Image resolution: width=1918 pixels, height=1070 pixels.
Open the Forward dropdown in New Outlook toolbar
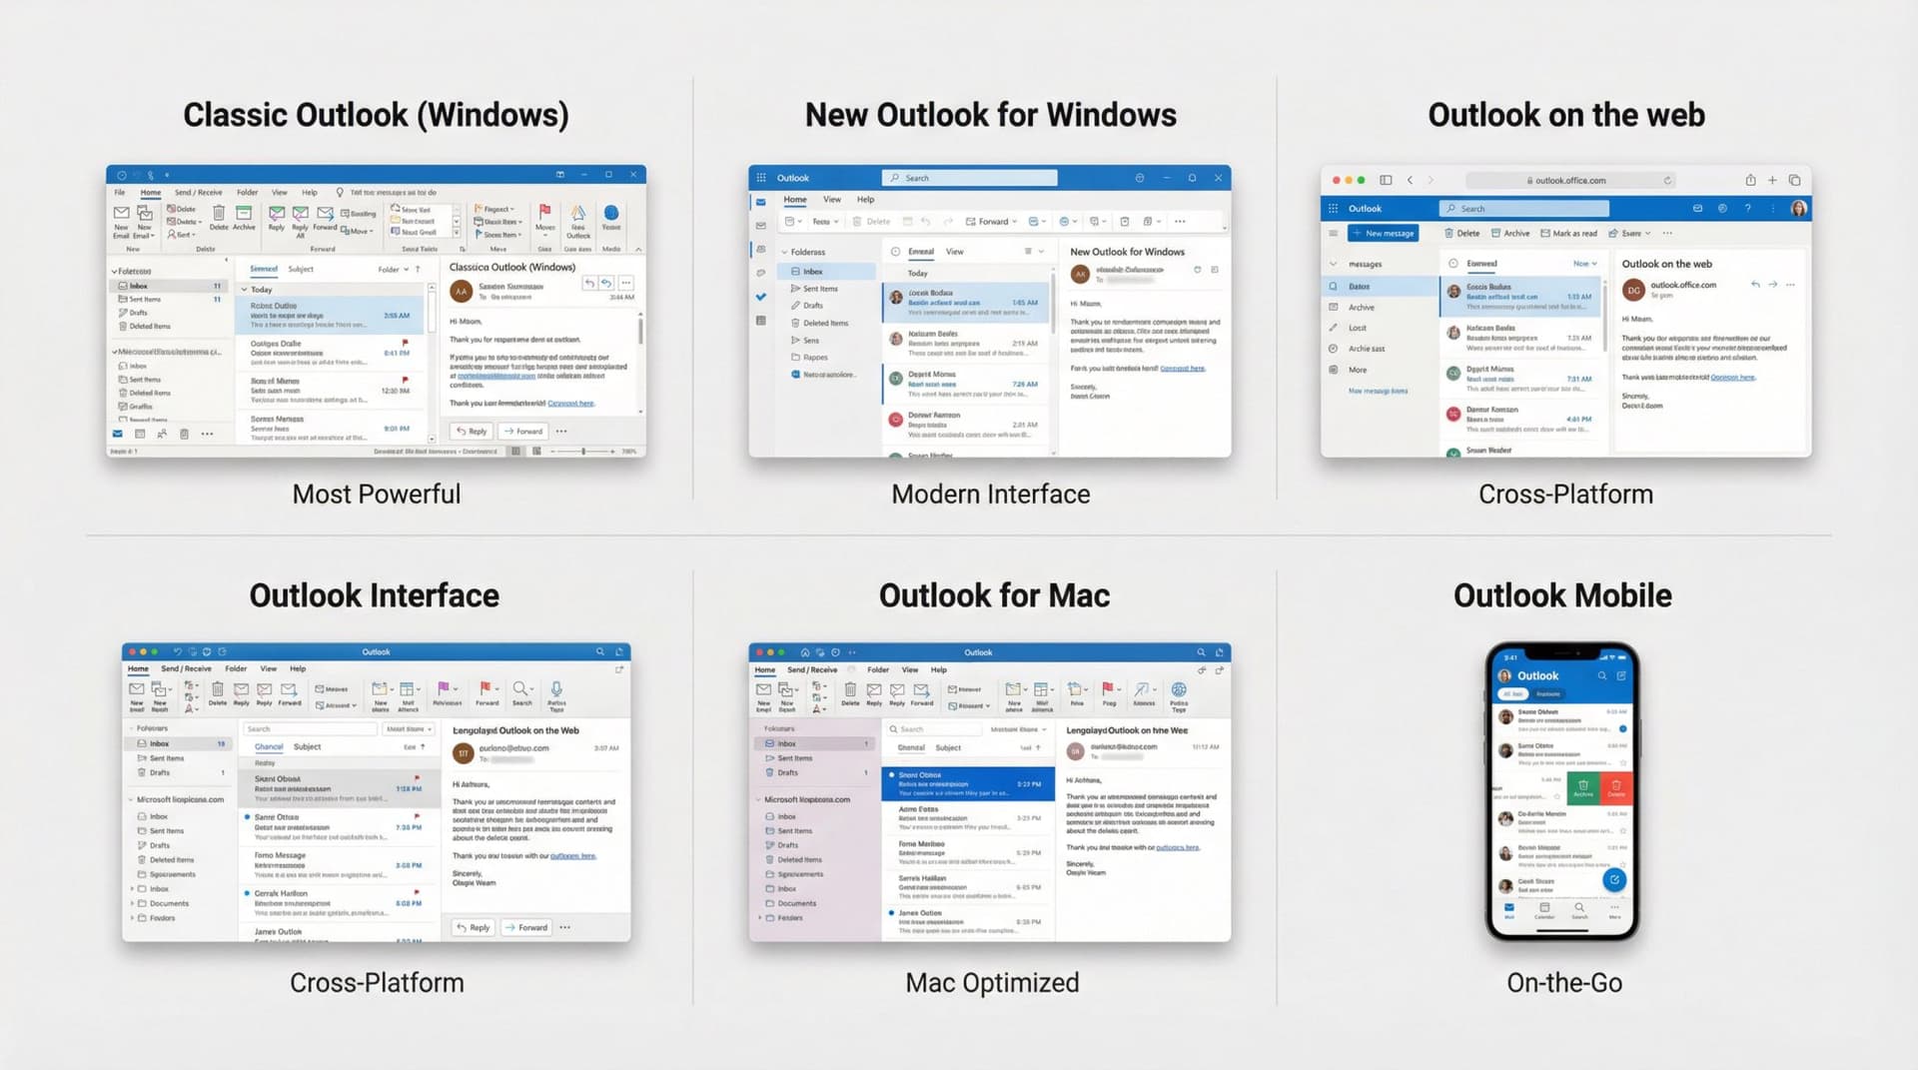click(1014, 221)
